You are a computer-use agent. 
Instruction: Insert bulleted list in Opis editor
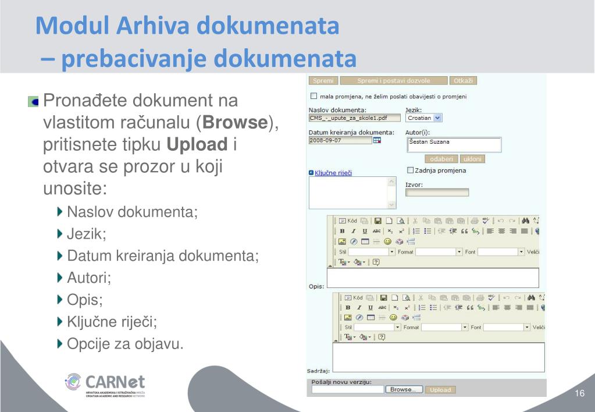[x=427, y=231]
